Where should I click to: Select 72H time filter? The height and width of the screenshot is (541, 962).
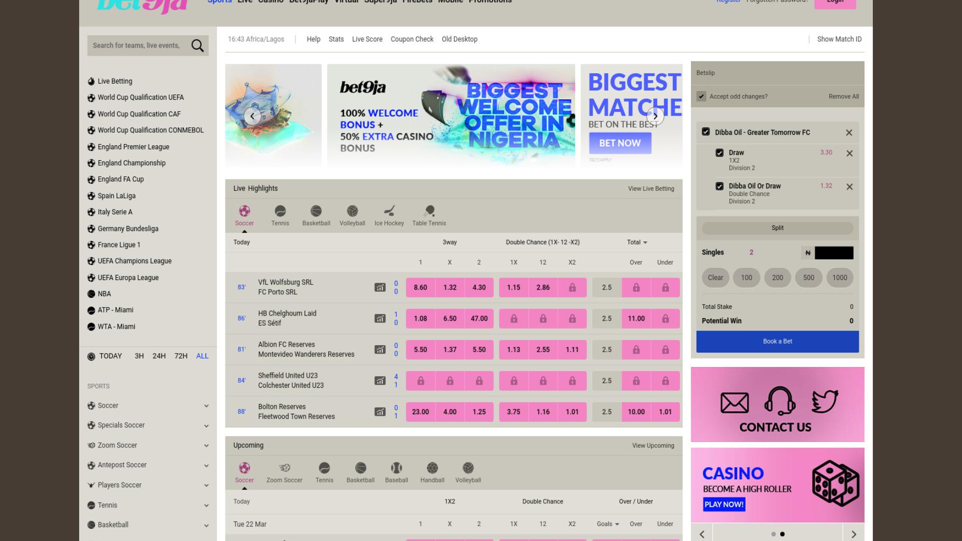click(x=181, y=356)
